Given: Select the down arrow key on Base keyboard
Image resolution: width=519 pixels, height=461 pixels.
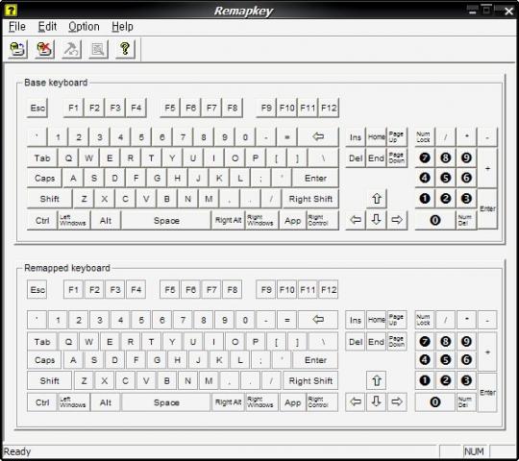Looking at the screenshot, I should click(x=377, y=220).
